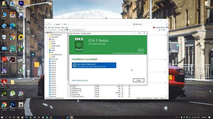
Task: Expand the menyooStuff folder
Action: (48, 37)
